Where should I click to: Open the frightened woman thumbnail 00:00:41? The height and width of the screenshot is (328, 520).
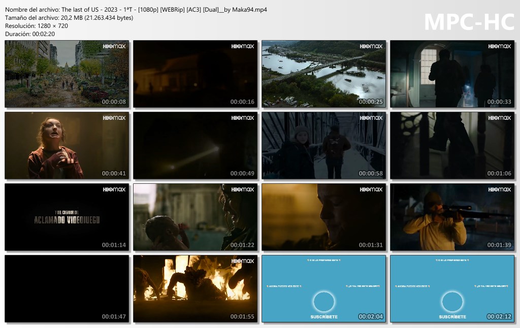[67, 146]
